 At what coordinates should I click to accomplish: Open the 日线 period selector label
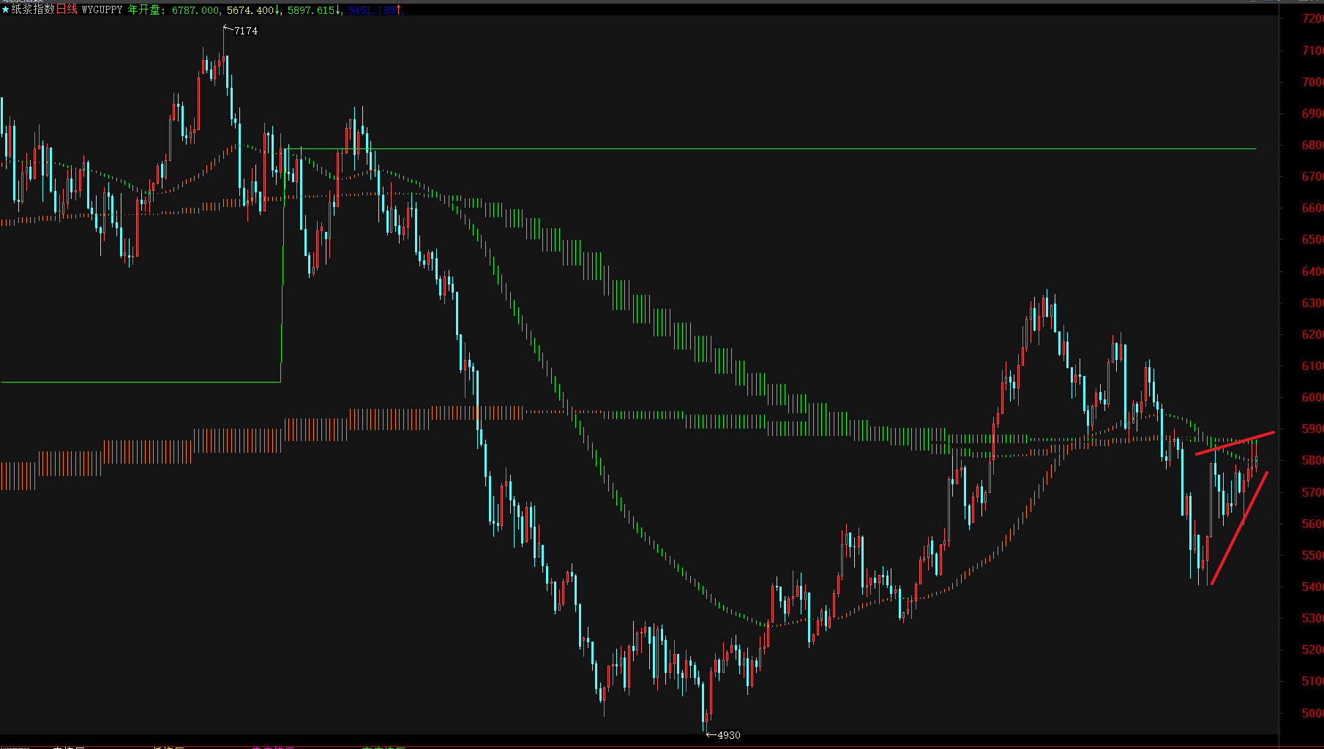tap(67, 10)
